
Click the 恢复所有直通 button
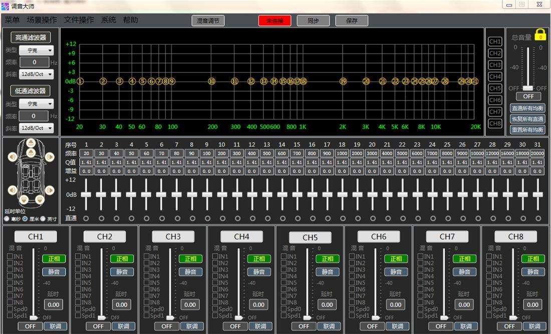(x=527, y=119)
